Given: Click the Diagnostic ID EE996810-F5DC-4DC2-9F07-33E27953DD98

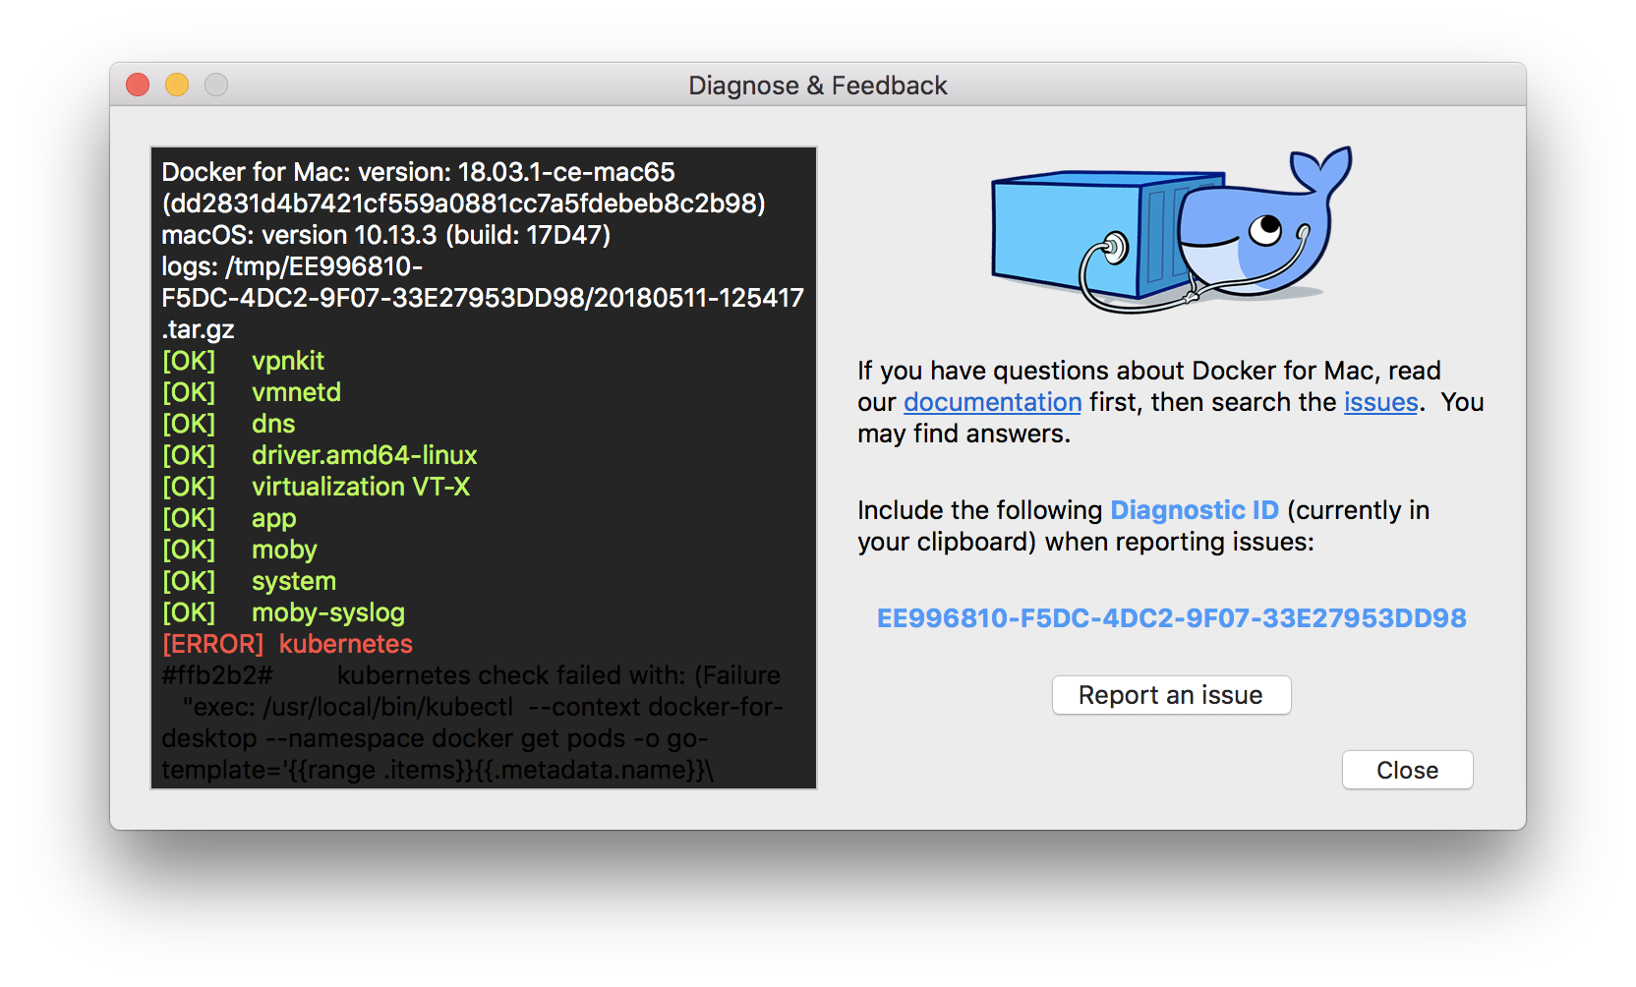Looking at the screenshot, I should [1171, 618].
